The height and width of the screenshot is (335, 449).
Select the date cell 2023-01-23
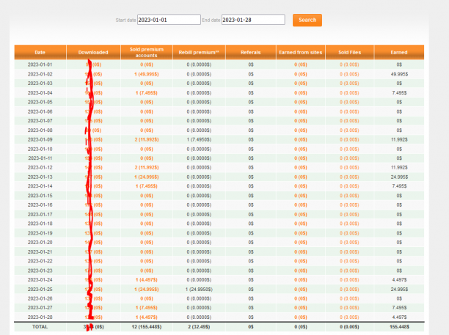point(40,270)
